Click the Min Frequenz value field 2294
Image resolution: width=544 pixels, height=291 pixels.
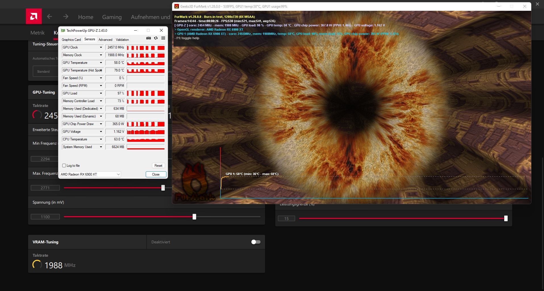click(x=45, y=159)
